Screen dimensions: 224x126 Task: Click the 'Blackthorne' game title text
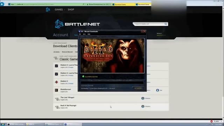(66, 89)
